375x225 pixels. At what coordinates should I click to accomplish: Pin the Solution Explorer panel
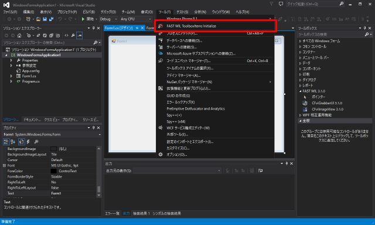(x=94, y=28)
